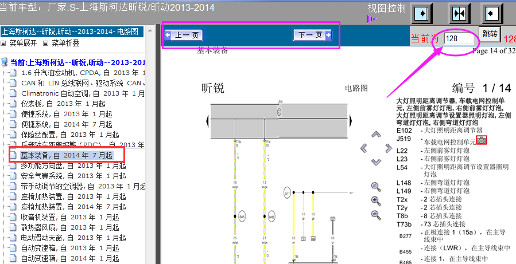516x264 pixels.
Task: Open 座椅加热装置, 自 2014 年 7月起
Action: click(73, 207)
